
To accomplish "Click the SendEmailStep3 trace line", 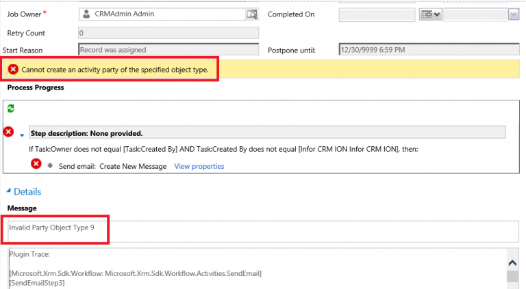I will click(x=37, y=283).
